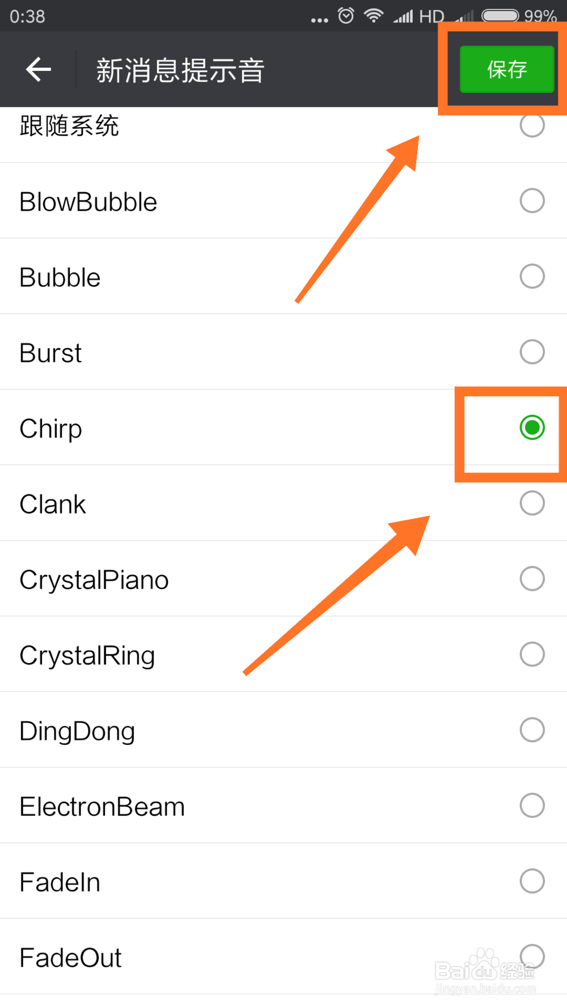
Task: Select the FadeIn radio button
Action: pyautogui.click(x=532, y=881)
